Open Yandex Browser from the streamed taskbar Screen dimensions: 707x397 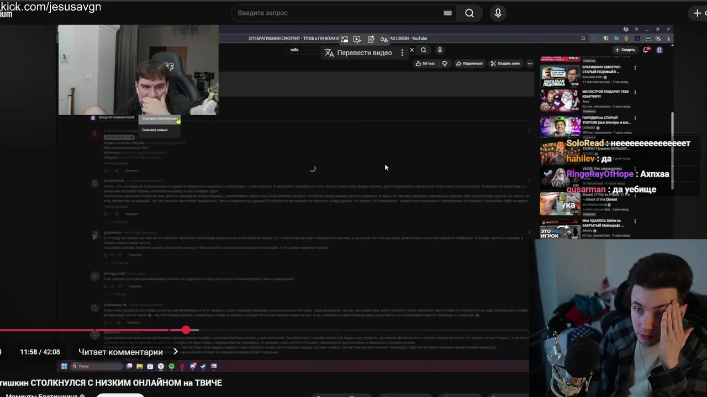(x=161, y=366)
